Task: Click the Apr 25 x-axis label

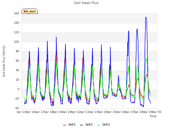Action: coord(112,112)
